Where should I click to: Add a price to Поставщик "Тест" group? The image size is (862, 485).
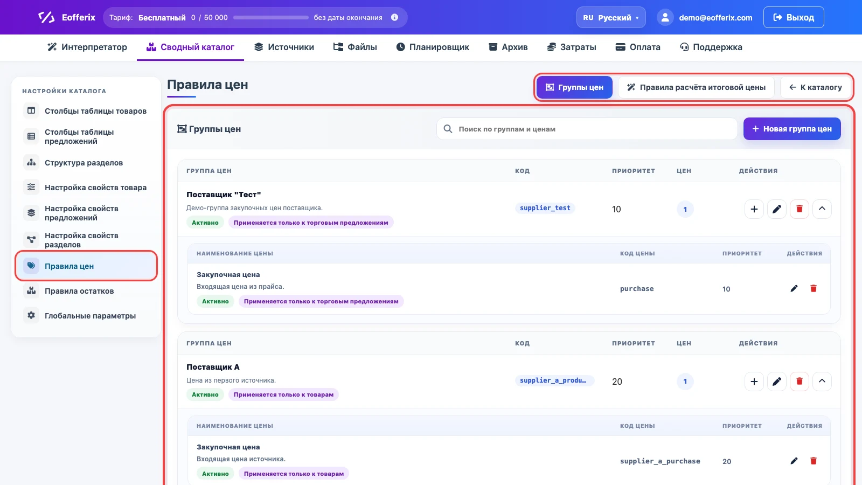754,209
